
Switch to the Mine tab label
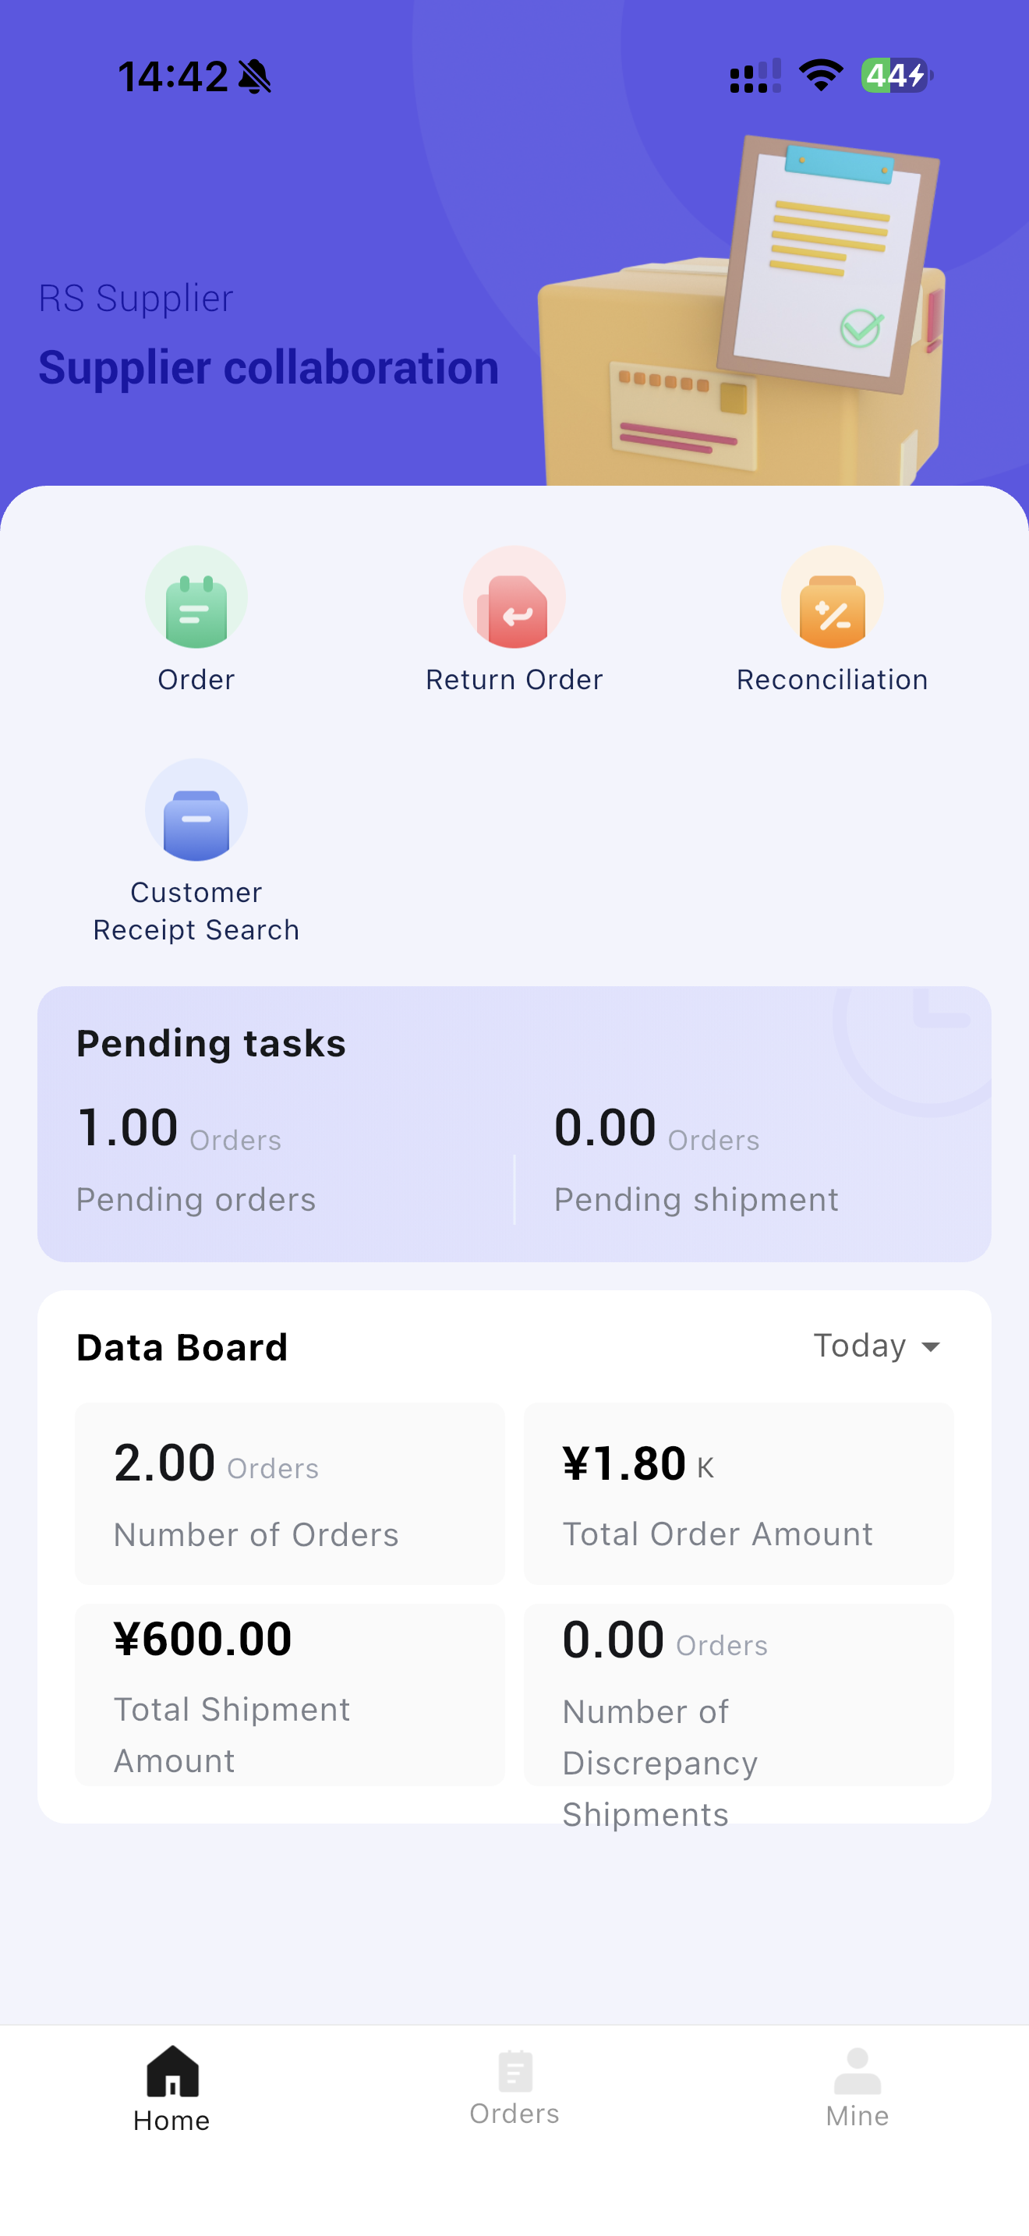pyautogui.click(x=857, y=2116)
